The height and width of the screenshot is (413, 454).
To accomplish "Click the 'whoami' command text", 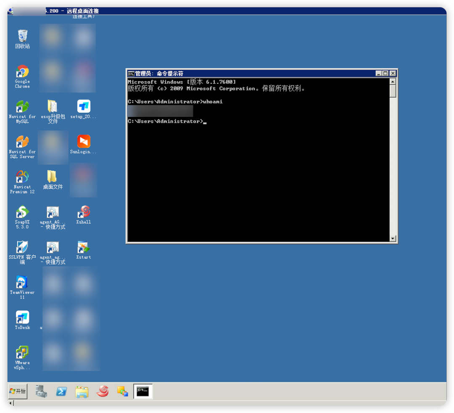I will 213,102.
